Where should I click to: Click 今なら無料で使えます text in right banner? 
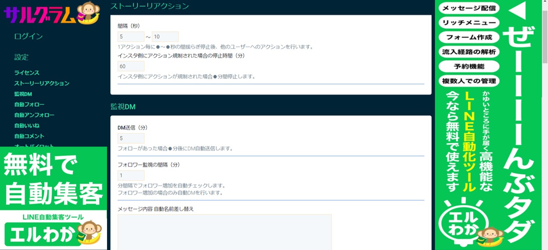coord(453,141)
